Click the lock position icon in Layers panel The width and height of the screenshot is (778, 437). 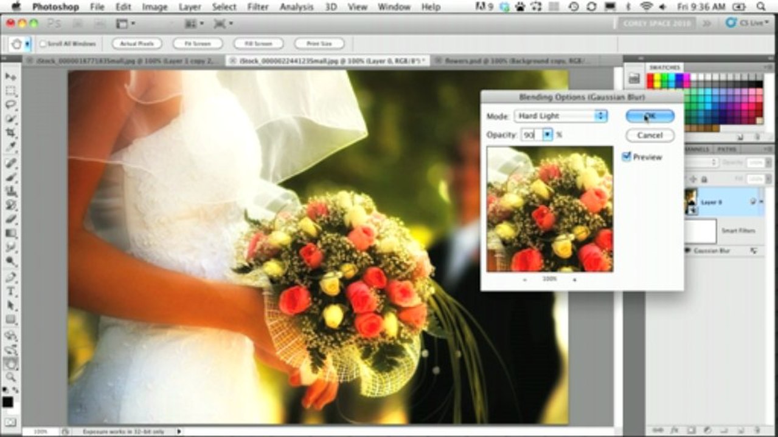pyautogui.click(x=693, y=179)
